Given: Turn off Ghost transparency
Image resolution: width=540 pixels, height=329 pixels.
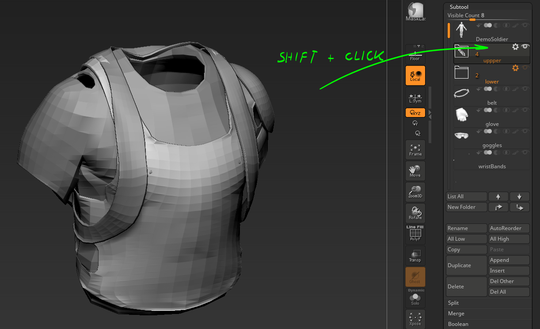Looking at the screenshot, I should click(x=415, y=276).
